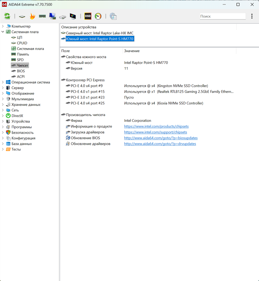Click the Контроллер PCI Express group header
Viewport: 259px width, 281px height.
pos(85,80)
